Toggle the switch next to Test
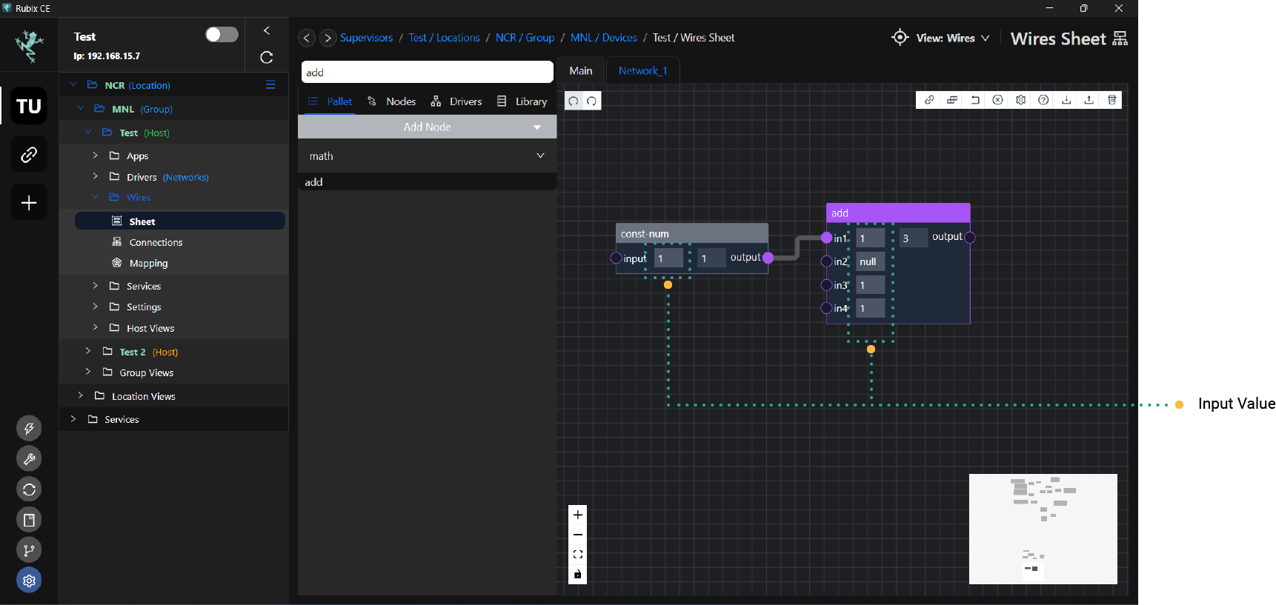1276x605 pixels. click(222, 35)
